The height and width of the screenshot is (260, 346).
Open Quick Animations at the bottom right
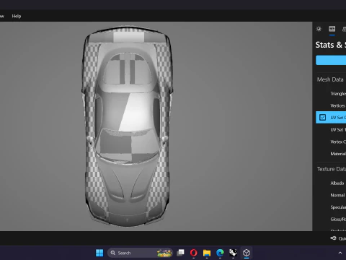click(x=338, y=238)
